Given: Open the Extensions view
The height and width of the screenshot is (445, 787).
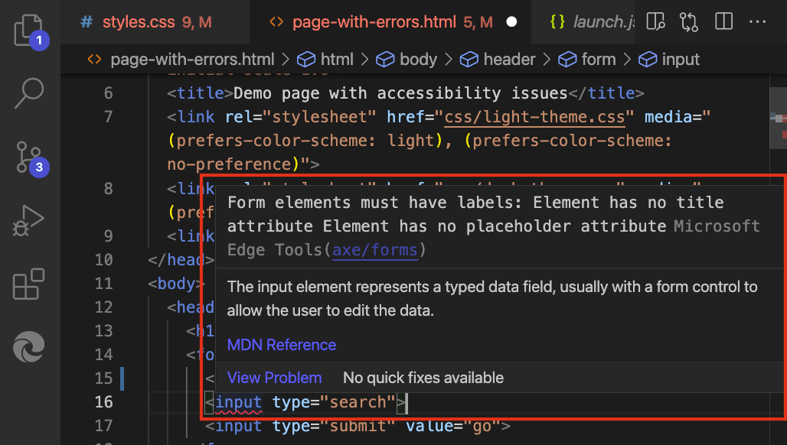Looking at the screenshot, I should pyautogui.click(x=28, y=284).
